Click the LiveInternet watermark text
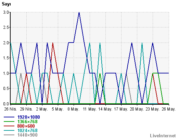 [163, 136]
